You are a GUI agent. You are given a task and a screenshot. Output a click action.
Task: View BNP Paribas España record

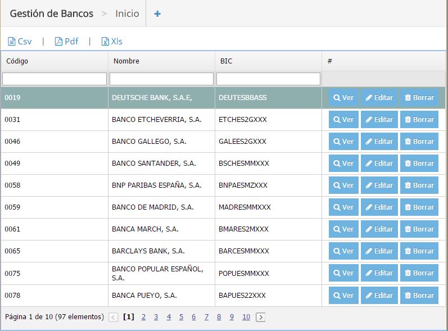(x=343, y=185)
